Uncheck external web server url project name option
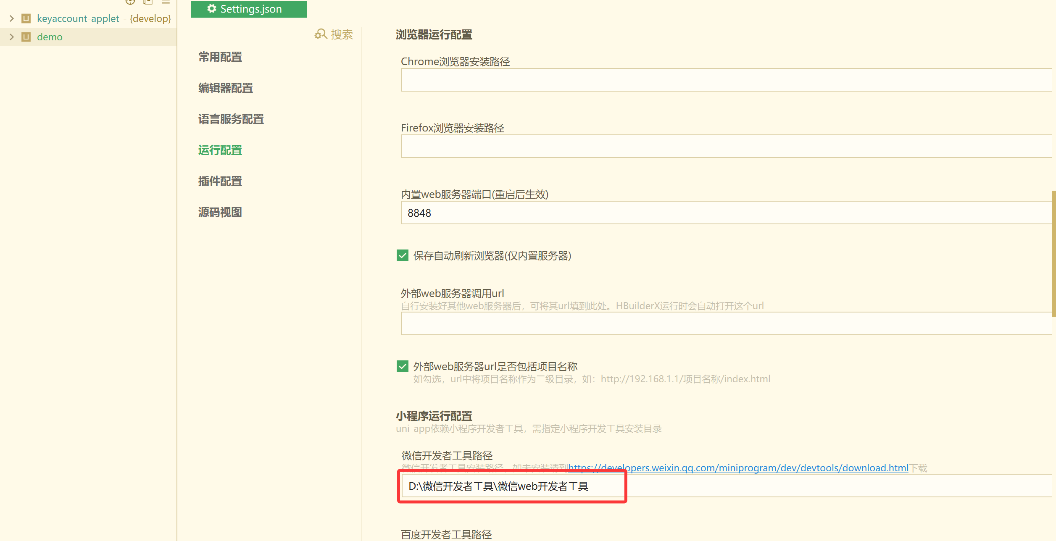 402,366
